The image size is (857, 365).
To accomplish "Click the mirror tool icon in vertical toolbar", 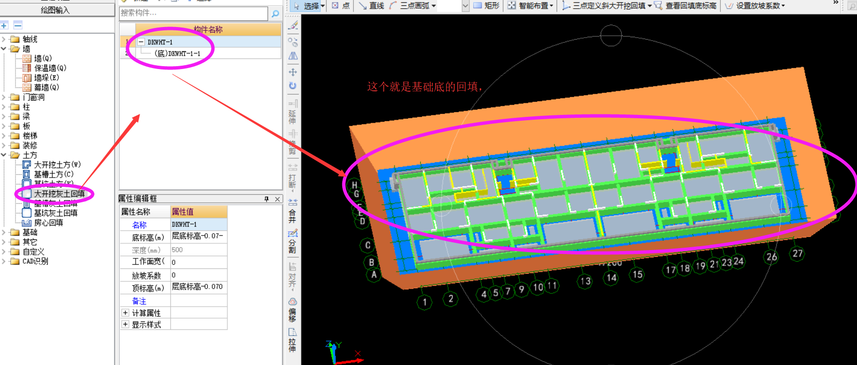I will coord(293,56).
